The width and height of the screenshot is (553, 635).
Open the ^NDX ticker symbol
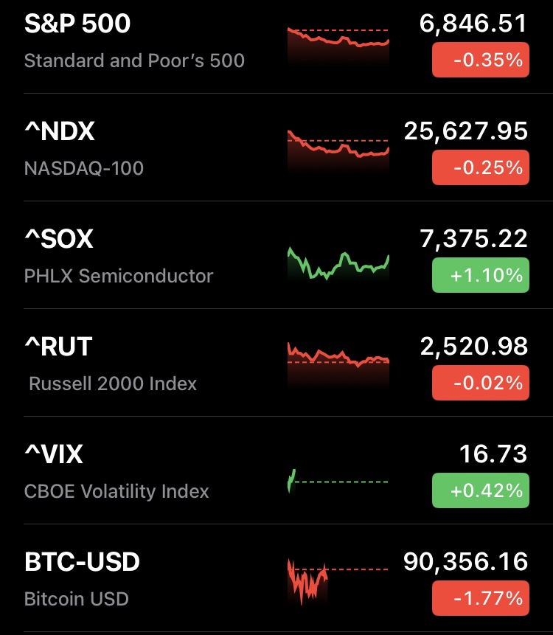pyautogui.click(x=60, y=131)
